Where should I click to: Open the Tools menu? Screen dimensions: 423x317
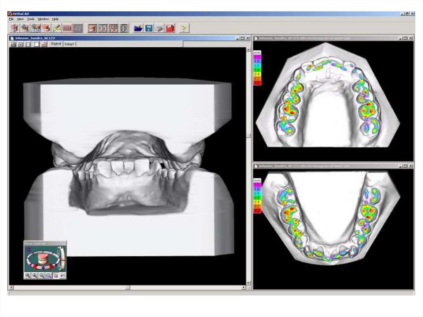[x=31, y=19]
